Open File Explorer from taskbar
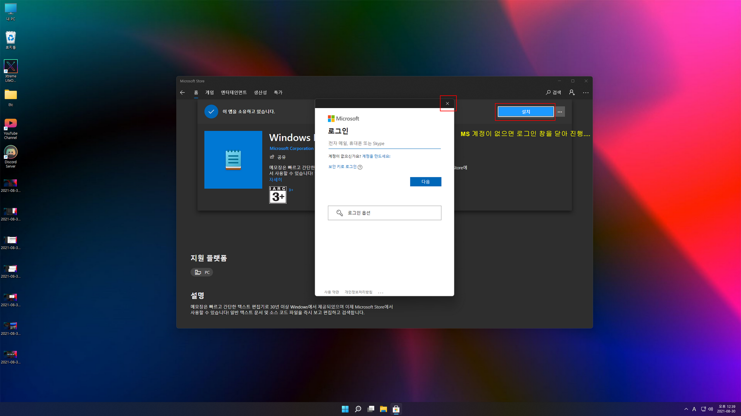Viewport: 741px width, 416px height. click(383, 409)
